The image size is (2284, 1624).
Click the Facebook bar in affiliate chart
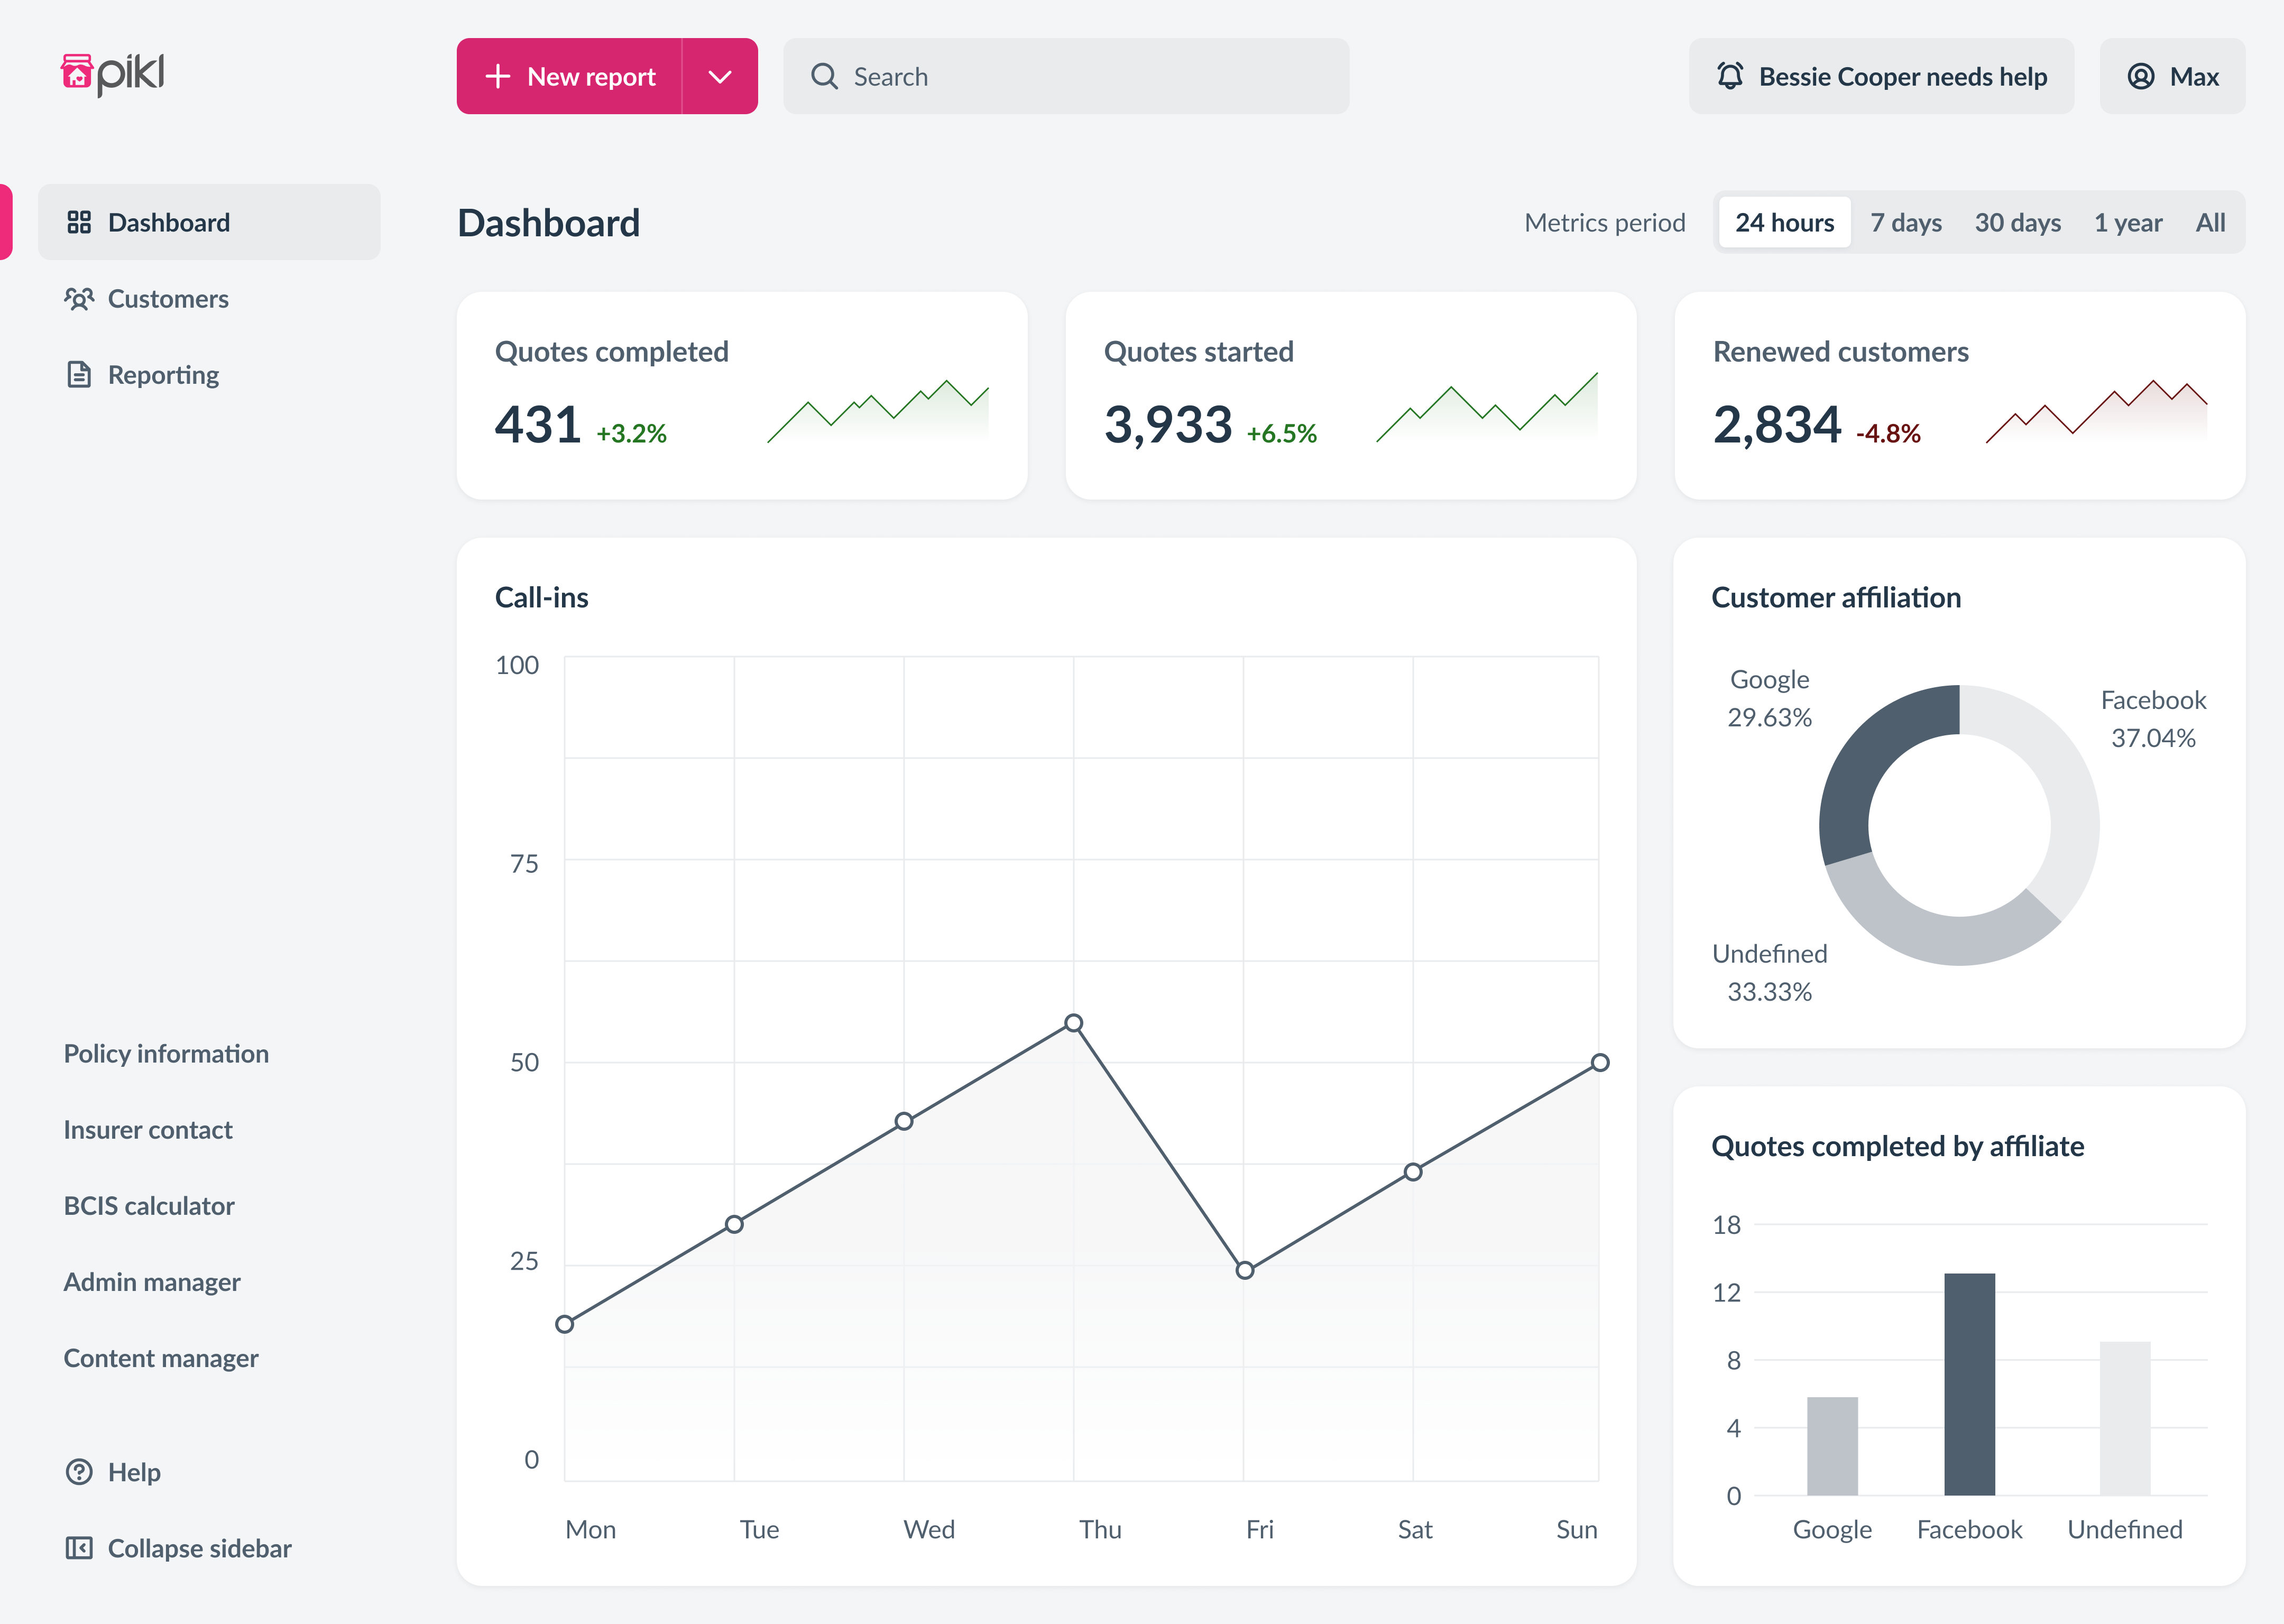tap(1969, 1384)
